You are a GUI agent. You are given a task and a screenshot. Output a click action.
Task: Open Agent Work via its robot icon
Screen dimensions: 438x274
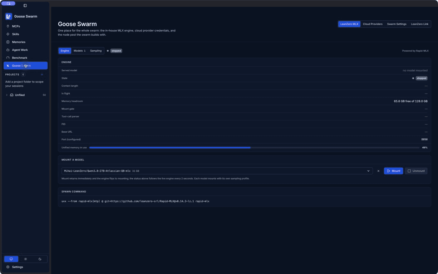8,50
